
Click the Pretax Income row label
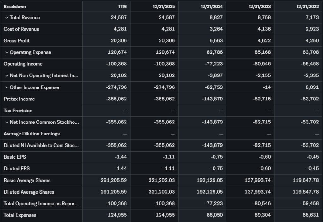[x=19, y=99]
